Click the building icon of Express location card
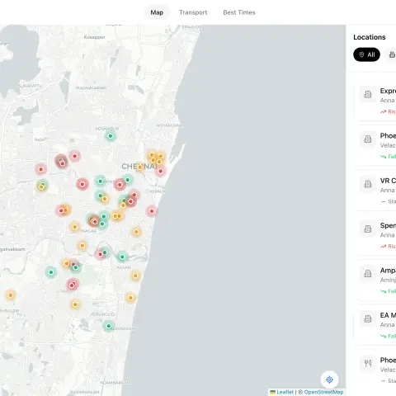 pyautogui.click(x=368, y=94)
